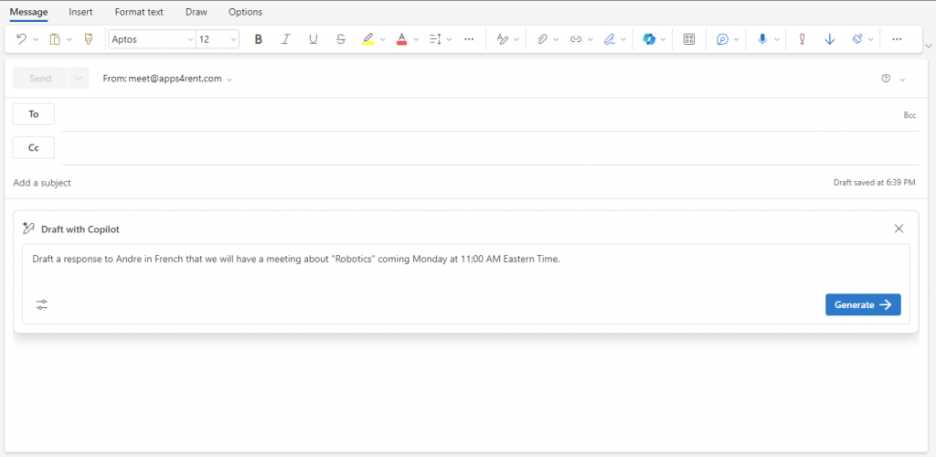The image size is (936, 457).
Task: Expand the attach file options arrow
Action: [557, 39]
